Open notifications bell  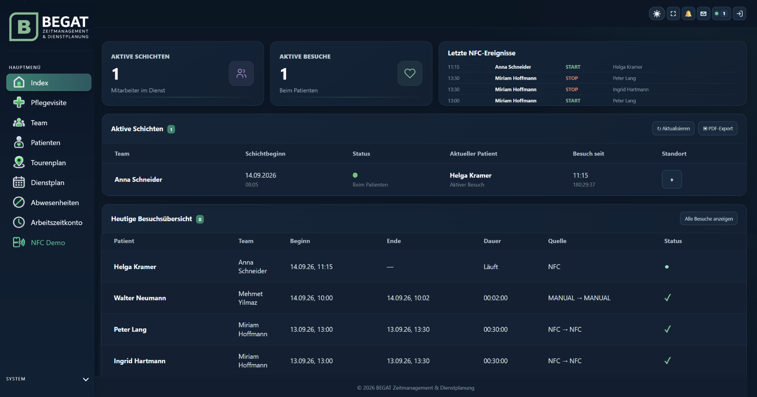(x=688, y=14)
